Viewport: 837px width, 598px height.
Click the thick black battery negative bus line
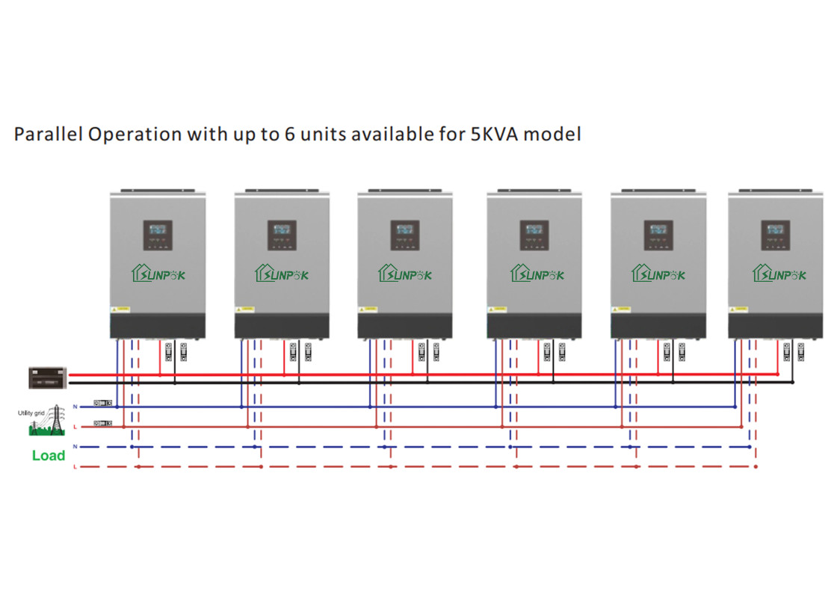pyautogui.click(x=448, y=383)
